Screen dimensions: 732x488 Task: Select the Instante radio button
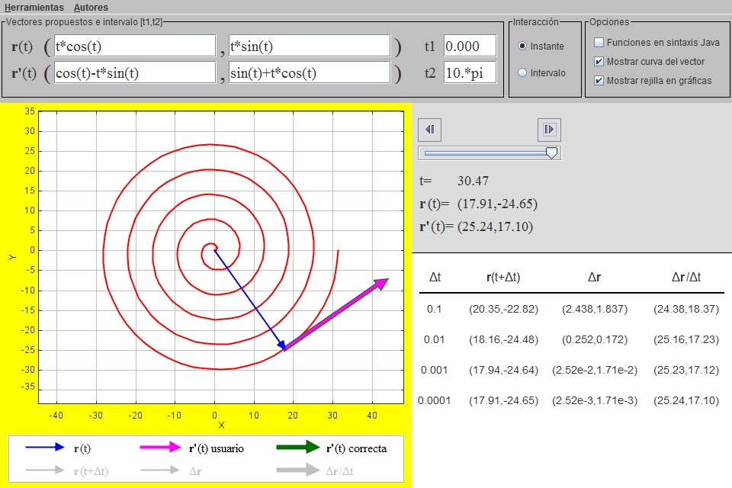pos(522,47)
